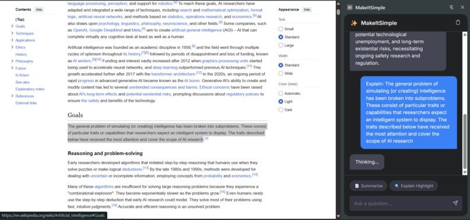
Task: Open the deductions link
Action: (x=132, y=169)
